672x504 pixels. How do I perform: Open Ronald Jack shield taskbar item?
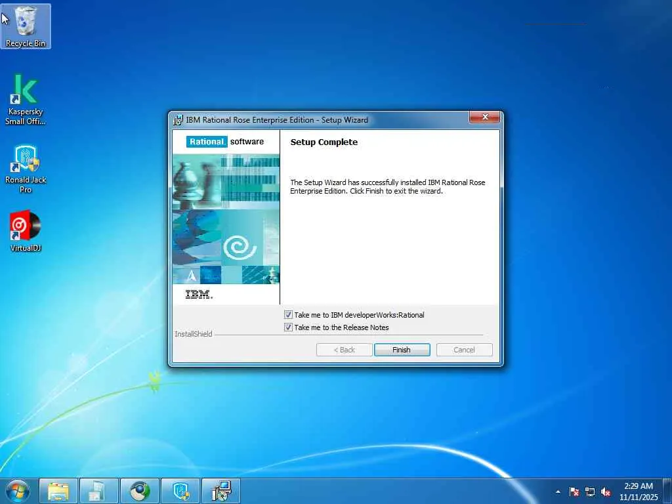click(x=180, y=491)
